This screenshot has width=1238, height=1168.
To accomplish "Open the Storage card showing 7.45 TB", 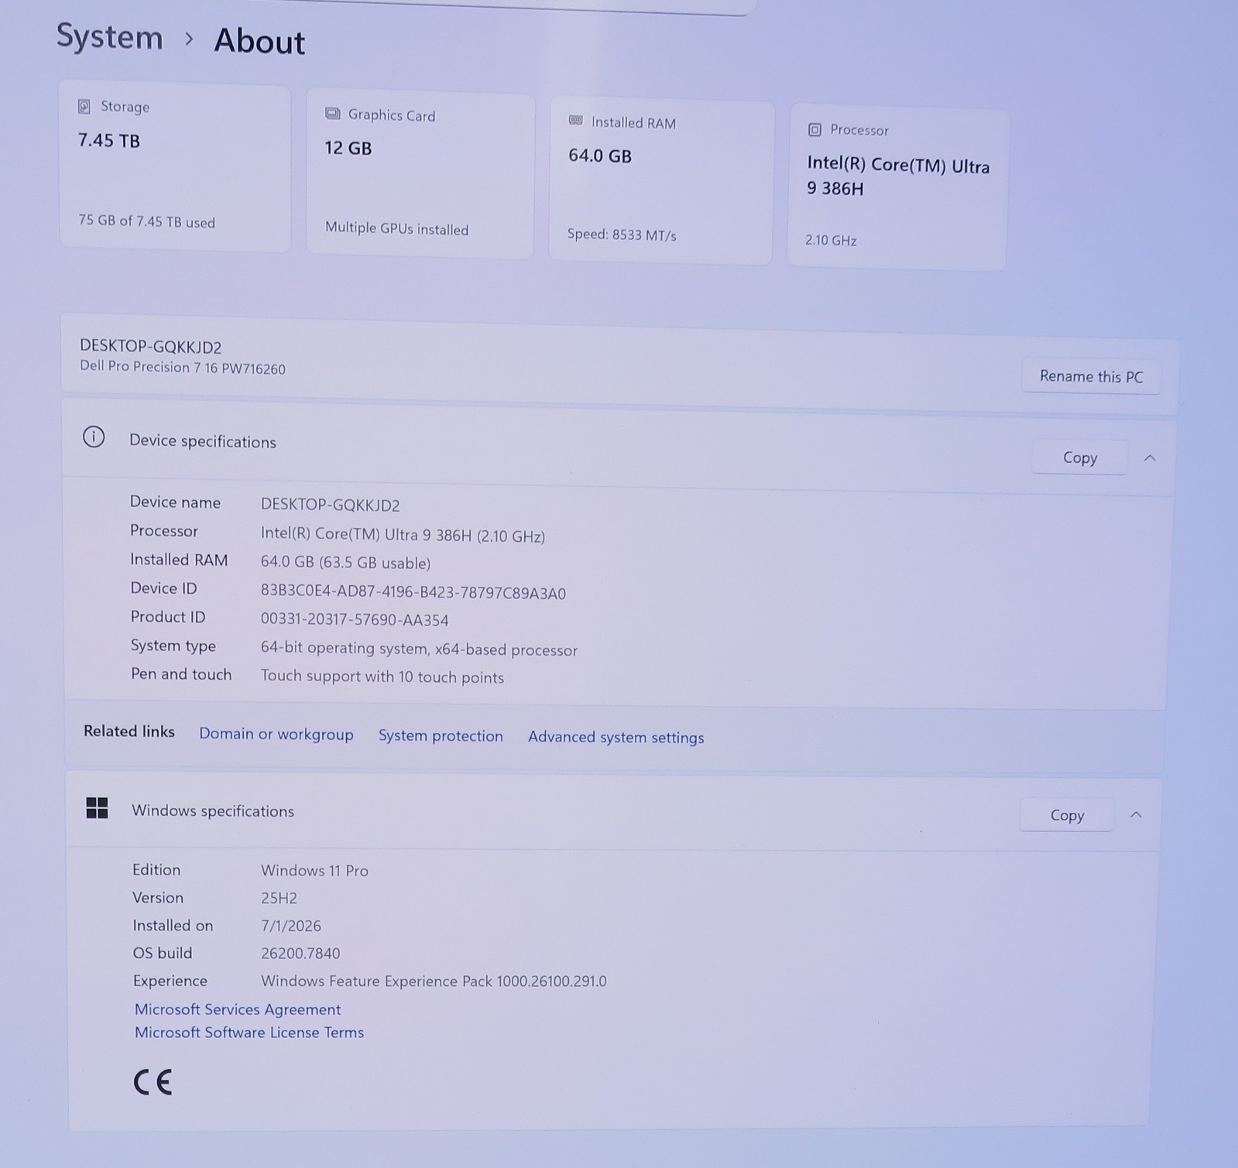I will click(175, 166).
